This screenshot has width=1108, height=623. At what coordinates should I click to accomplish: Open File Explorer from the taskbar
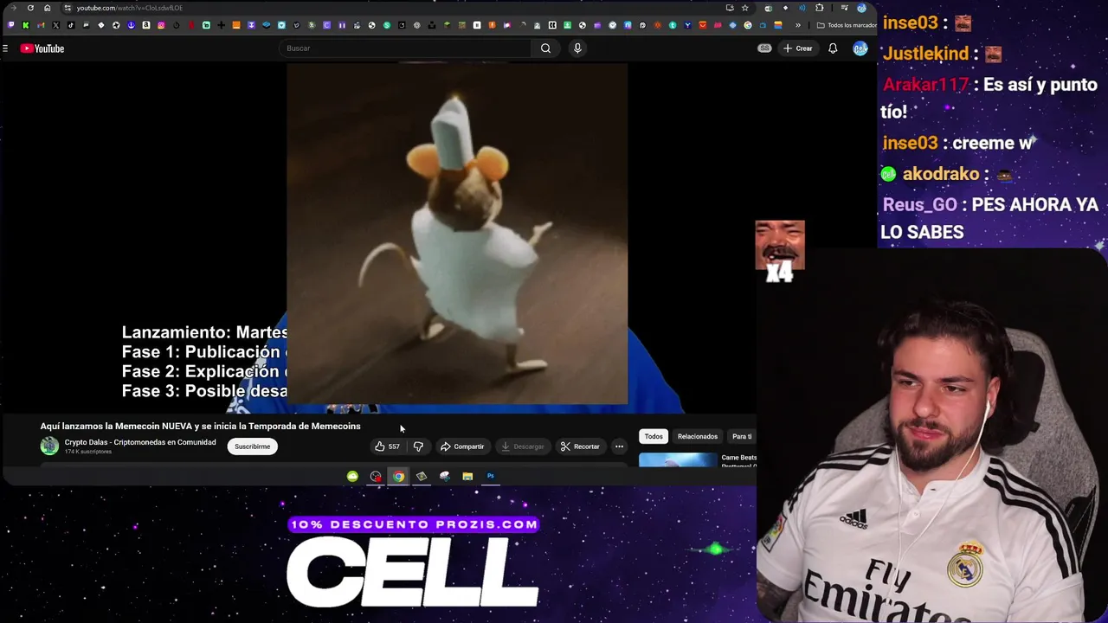[467, 476]
